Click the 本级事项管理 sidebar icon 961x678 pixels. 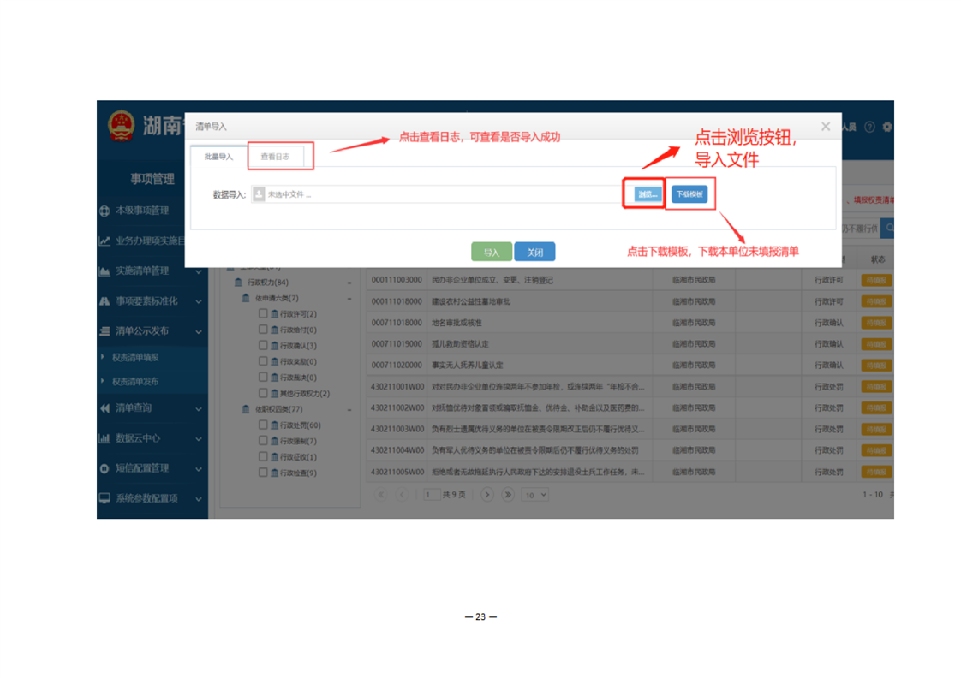pos(104,211)
